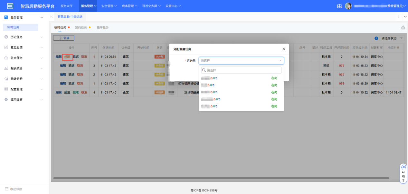Switch to the 预约任务 tab
This screenshot has height=194, width=408.
(x=81, y=27)
